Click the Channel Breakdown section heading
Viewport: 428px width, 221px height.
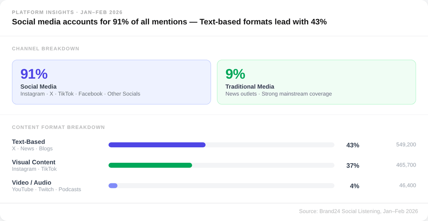(x=45, y=49)
